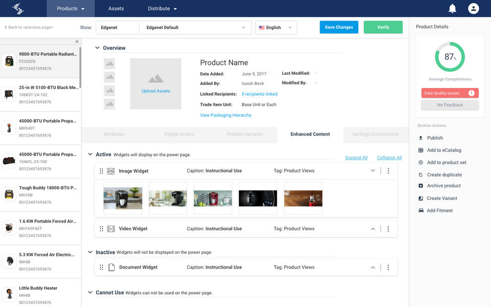
Task: Click the Add to eCatalog icon
Action: tap(421, 150)
